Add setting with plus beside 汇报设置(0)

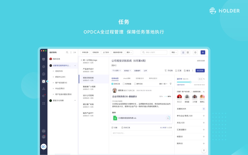[x=204, y=130]
